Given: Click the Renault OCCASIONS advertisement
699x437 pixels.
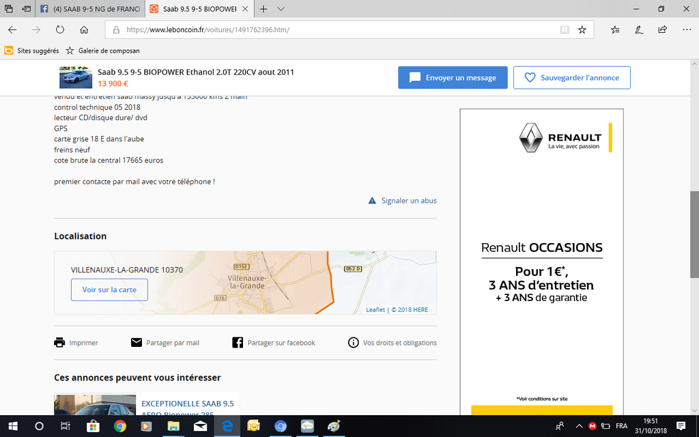Looking at the screenshot, I should (541, 262).
